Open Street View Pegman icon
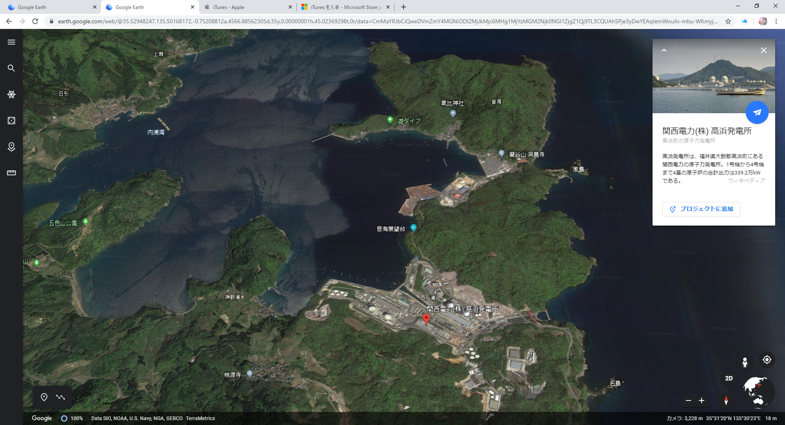Screen dimensions: 785x425 click(x=745, y=362)
